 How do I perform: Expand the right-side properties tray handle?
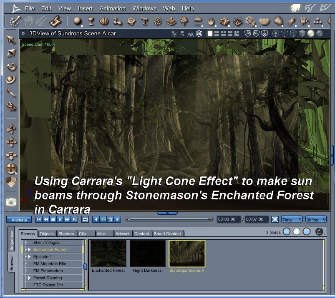tap(332, 155)
